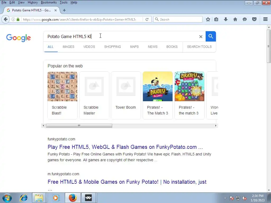This screenshot has height=203, width=271.
Task: Open the Edit menu
Action: tap(12, 2)
